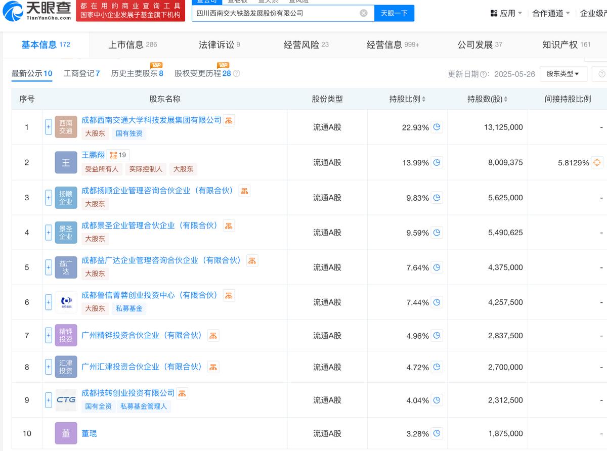Click the 国有独资 tag in row 1
This screenshot has width=607, height=451.
[129, 133]
